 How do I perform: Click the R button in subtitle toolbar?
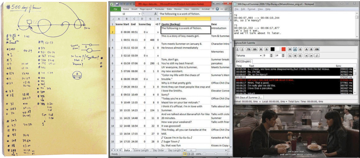[x=261, y=49]
